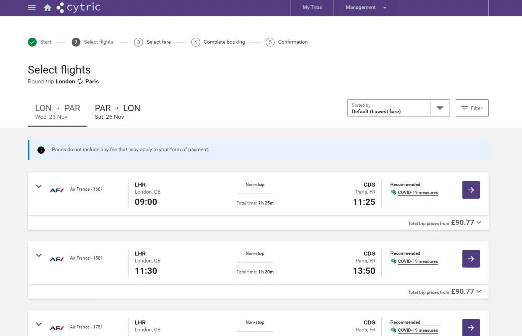Open My Trips
The image size is (522, 336).
coord(312,7)
